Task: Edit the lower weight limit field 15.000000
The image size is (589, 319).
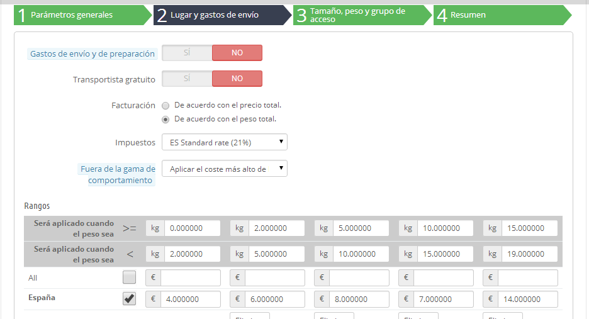Action: (x=530, y=228)
